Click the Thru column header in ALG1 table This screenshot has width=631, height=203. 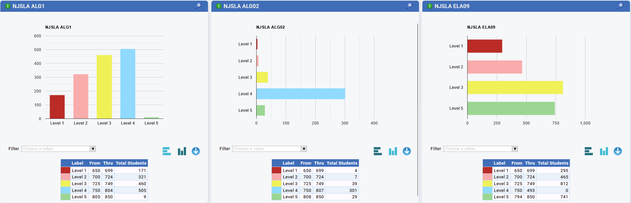pos(108,163)
